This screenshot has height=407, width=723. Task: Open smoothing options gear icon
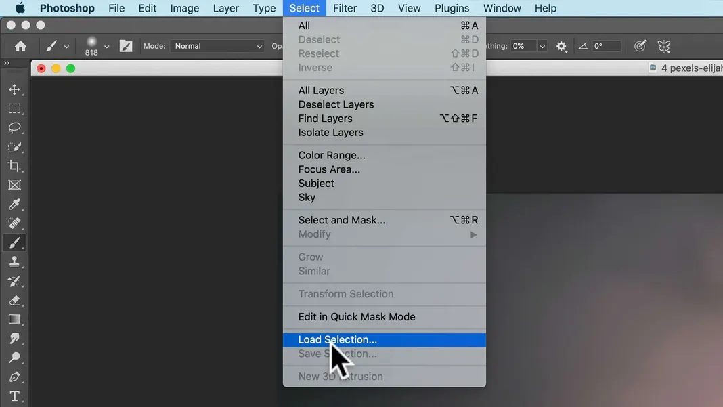pyautogui.click(x=561, y=46)
